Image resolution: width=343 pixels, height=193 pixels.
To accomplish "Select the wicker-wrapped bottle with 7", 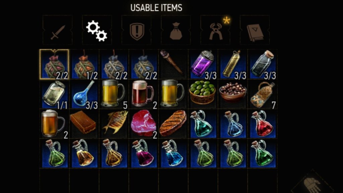I will pyautogui.click(x=263, y=94).
